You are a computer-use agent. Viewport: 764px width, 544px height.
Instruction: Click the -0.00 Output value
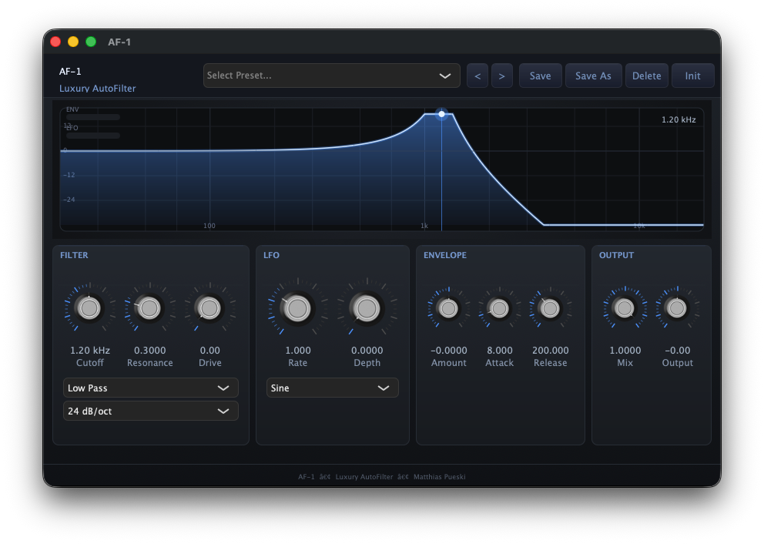677,351
